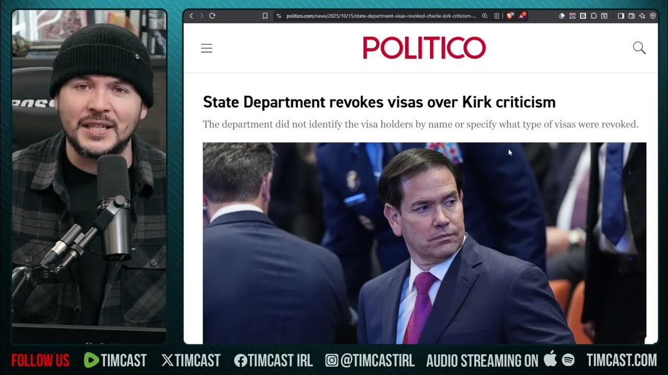Click the screenshot extension icon near puzzle icon
Screen dimensions: 668x375
[604, 16]
